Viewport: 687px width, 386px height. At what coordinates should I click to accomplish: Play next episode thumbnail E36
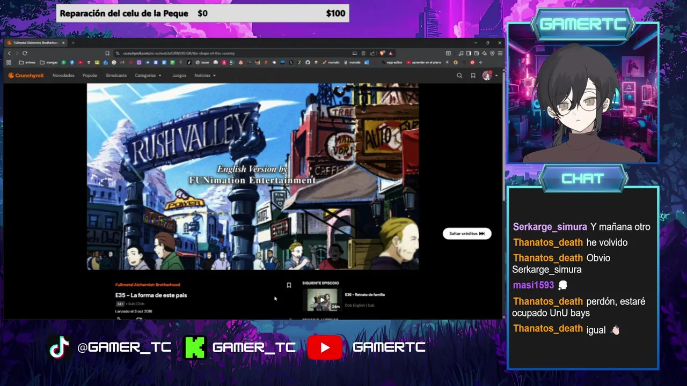[322, 300]
